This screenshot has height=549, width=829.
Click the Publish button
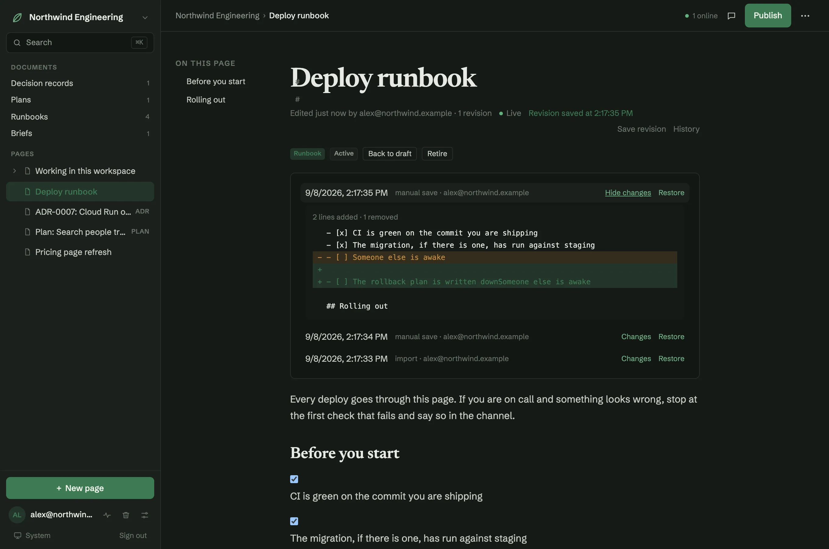click(768, 16)
